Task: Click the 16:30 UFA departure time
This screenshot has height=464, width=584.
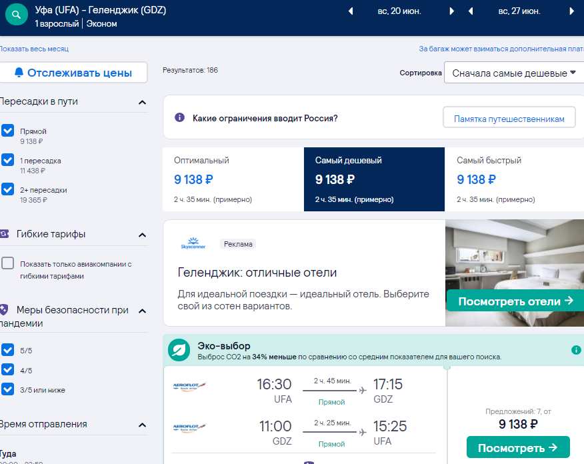Action: click(x=274, y=384)
